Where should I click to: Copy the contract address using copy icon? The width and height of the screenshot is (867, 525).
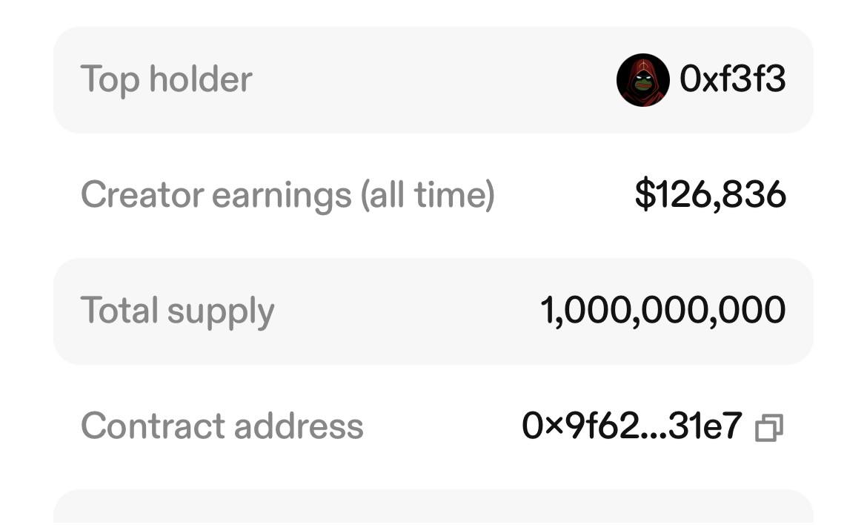[768, 428]
